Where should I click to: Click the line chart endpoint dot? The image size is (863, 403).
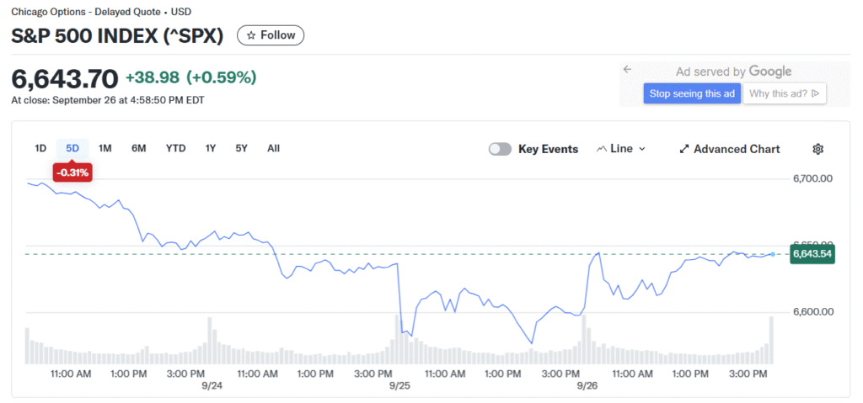point(774,254)
